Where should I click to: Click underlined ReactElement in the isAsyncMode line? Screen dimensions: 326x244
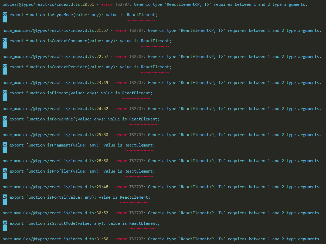pos(141,15)
